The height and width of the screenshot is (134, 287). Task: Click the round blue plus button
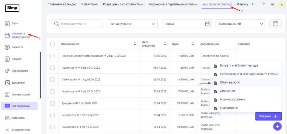pos(277,126)
